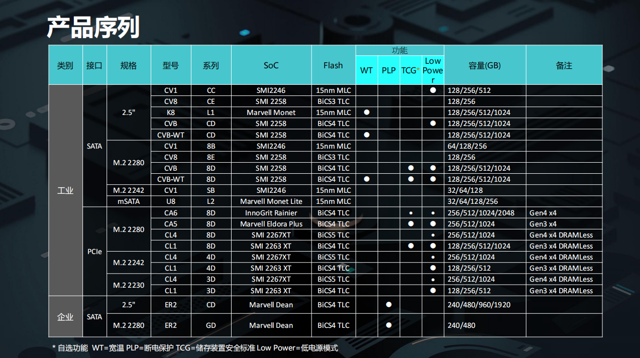The image size is (640, 358).
Task: Click the 8E series cell
Action: pyautogui.click(x=211, y=157)
